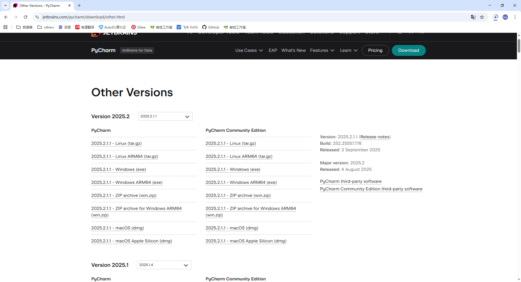Open Chrome three-dot menu

click(x=515, y=17)
